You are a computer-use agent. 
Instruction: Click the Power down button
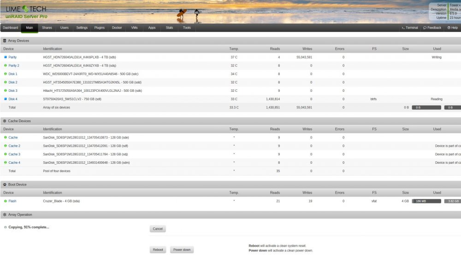click(x=182, y=249)
